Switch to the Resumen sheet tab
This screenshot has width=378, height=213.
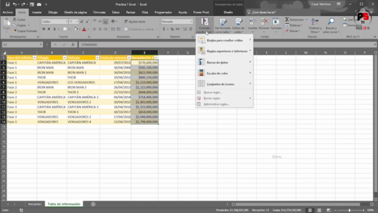(35, 204)
